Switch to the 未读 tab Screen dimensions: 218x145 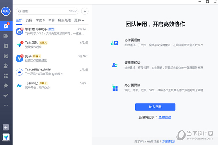coord(41,20)
